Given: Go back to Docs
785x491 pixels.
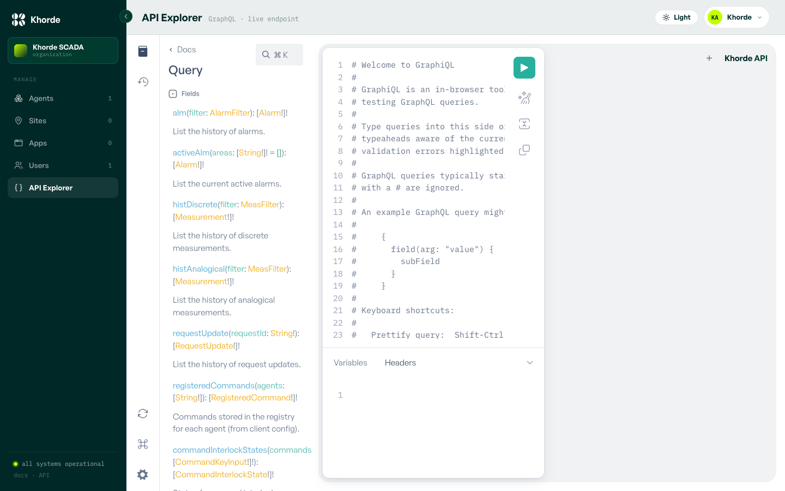Looking at the screenshot, I should coord(182,50).
